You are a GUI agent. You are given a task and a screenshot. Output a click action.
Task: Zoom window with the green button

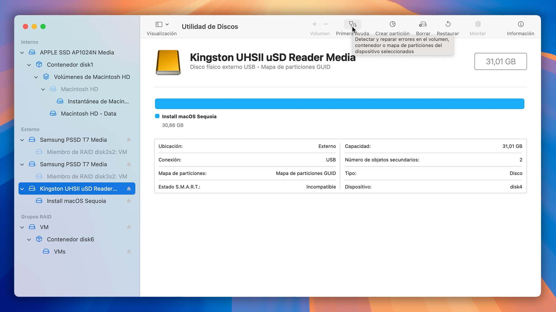(43, 27)
